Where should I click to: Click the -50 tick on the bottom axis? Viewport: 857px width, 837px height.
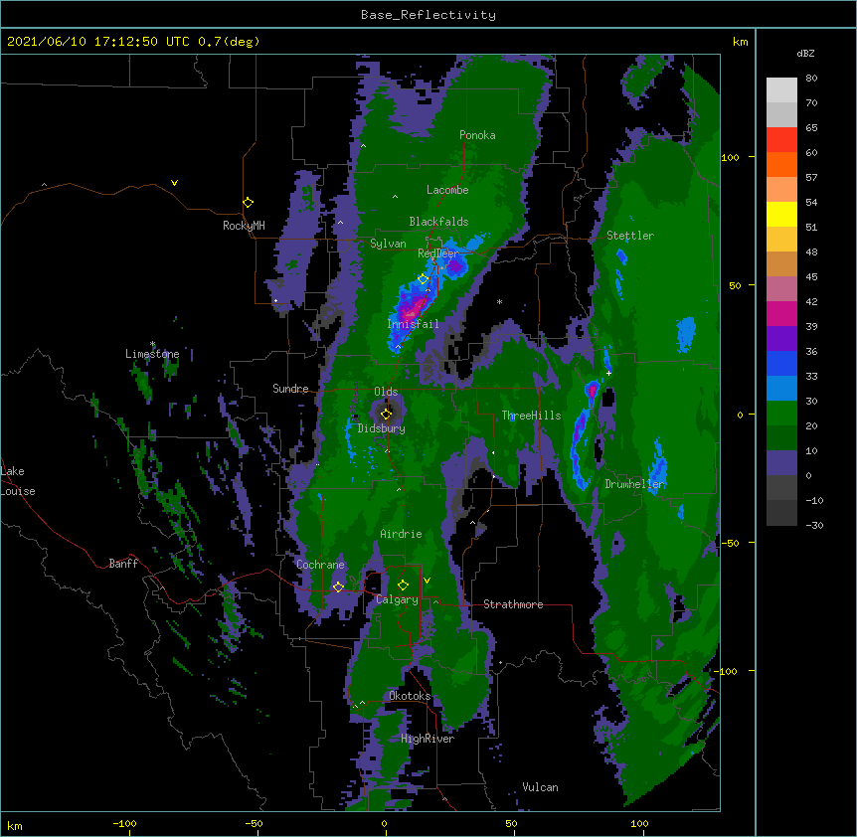(254, 823)
